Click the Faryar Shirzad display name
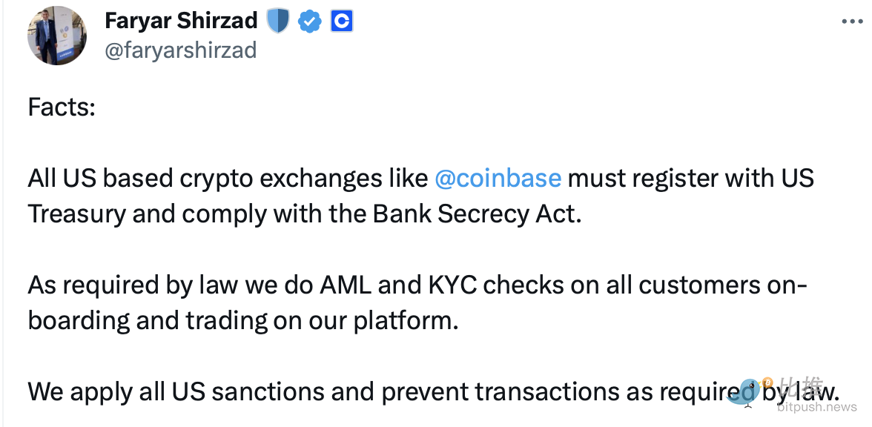Image resolution: width=872 pixels, height=427 pixels. pos(181,21)
